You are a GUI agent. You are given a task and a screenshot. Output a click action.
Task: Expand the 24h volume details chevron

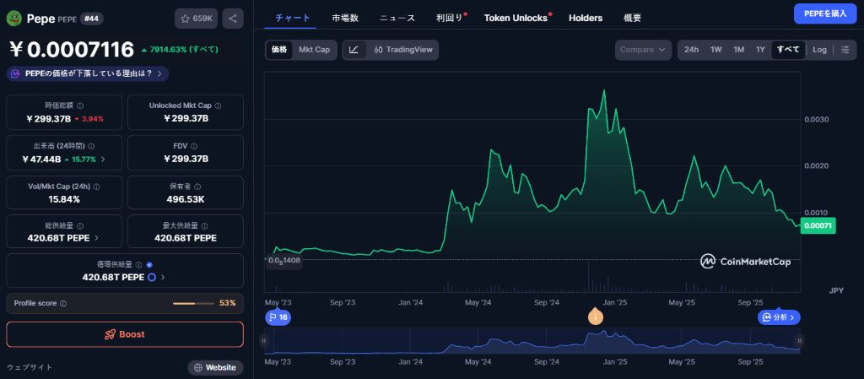pyautogui.click(x=102, y=160)
